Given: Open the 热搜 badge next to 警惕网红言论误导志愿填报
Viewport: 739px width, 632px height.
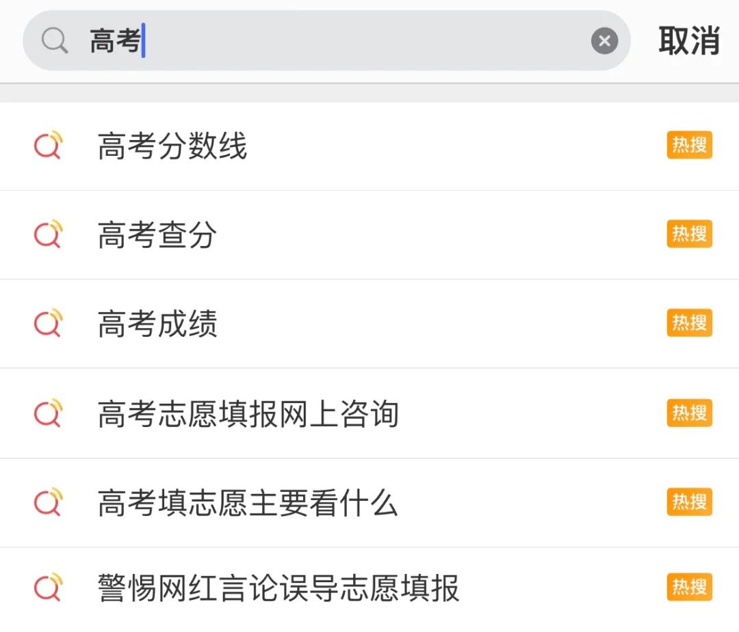Looking at the screenshot, I should 689,588.
